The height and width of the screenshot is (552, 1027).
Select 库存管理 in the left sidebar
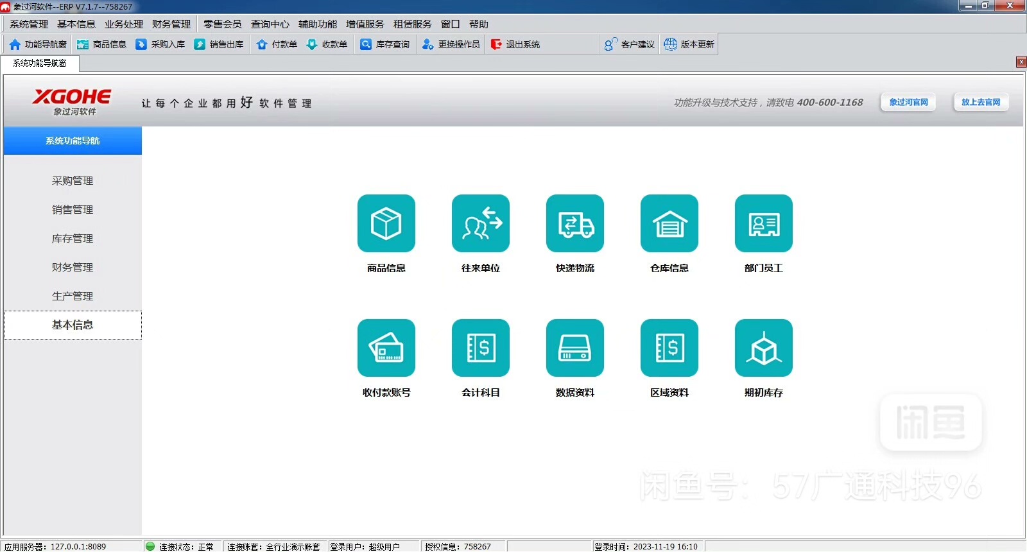pos(73,239)
